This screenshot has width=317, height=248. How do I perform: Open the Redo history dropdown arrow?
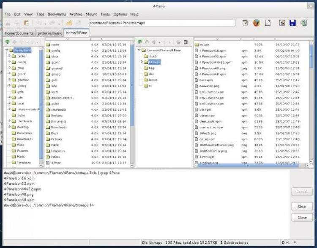pos(59,24)
